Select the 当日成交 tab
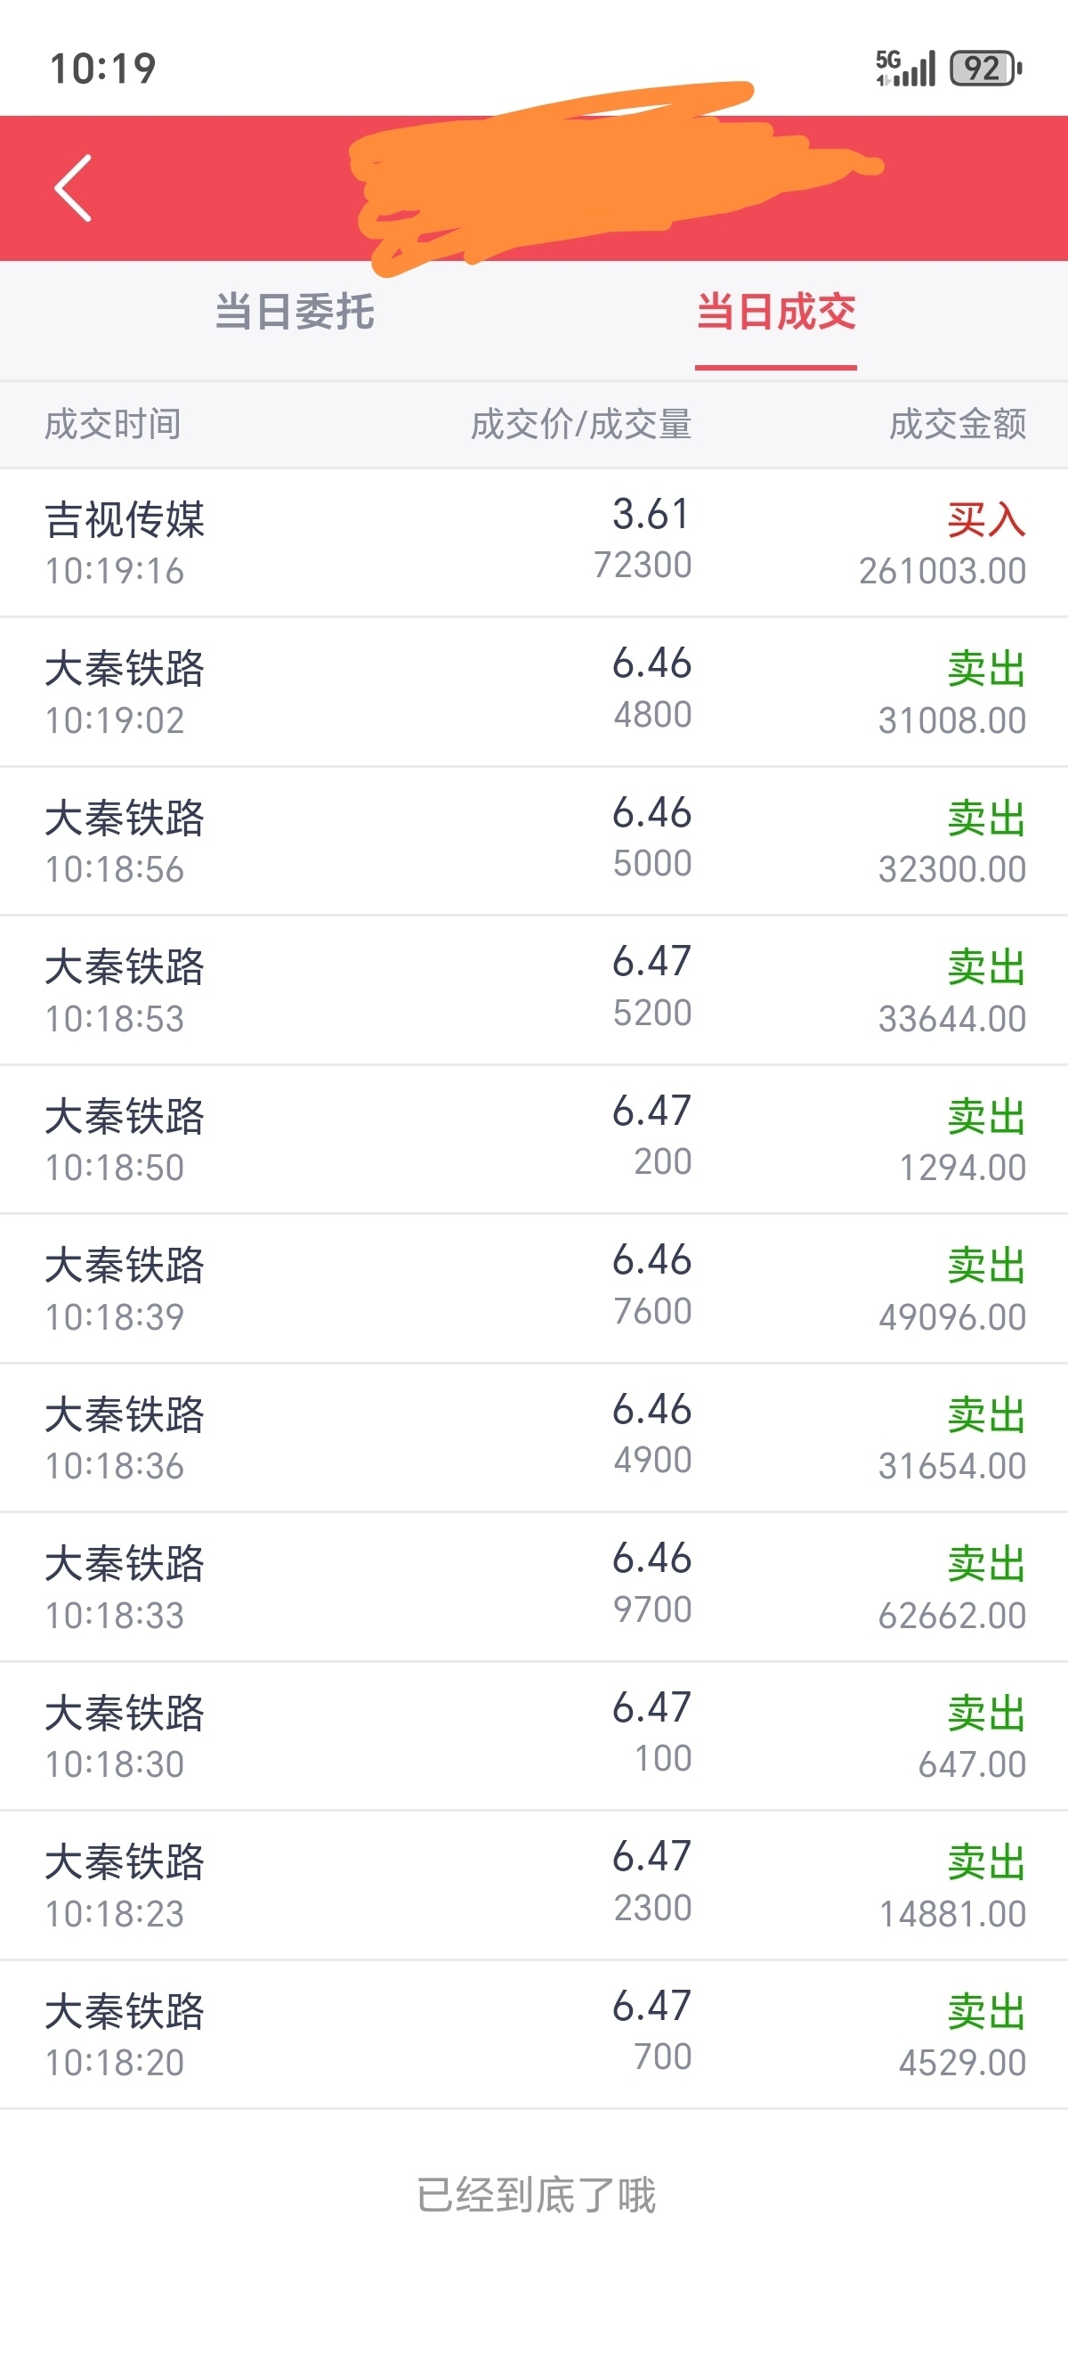Screen dimensions: 1068x2362 (x=776, y=312)
